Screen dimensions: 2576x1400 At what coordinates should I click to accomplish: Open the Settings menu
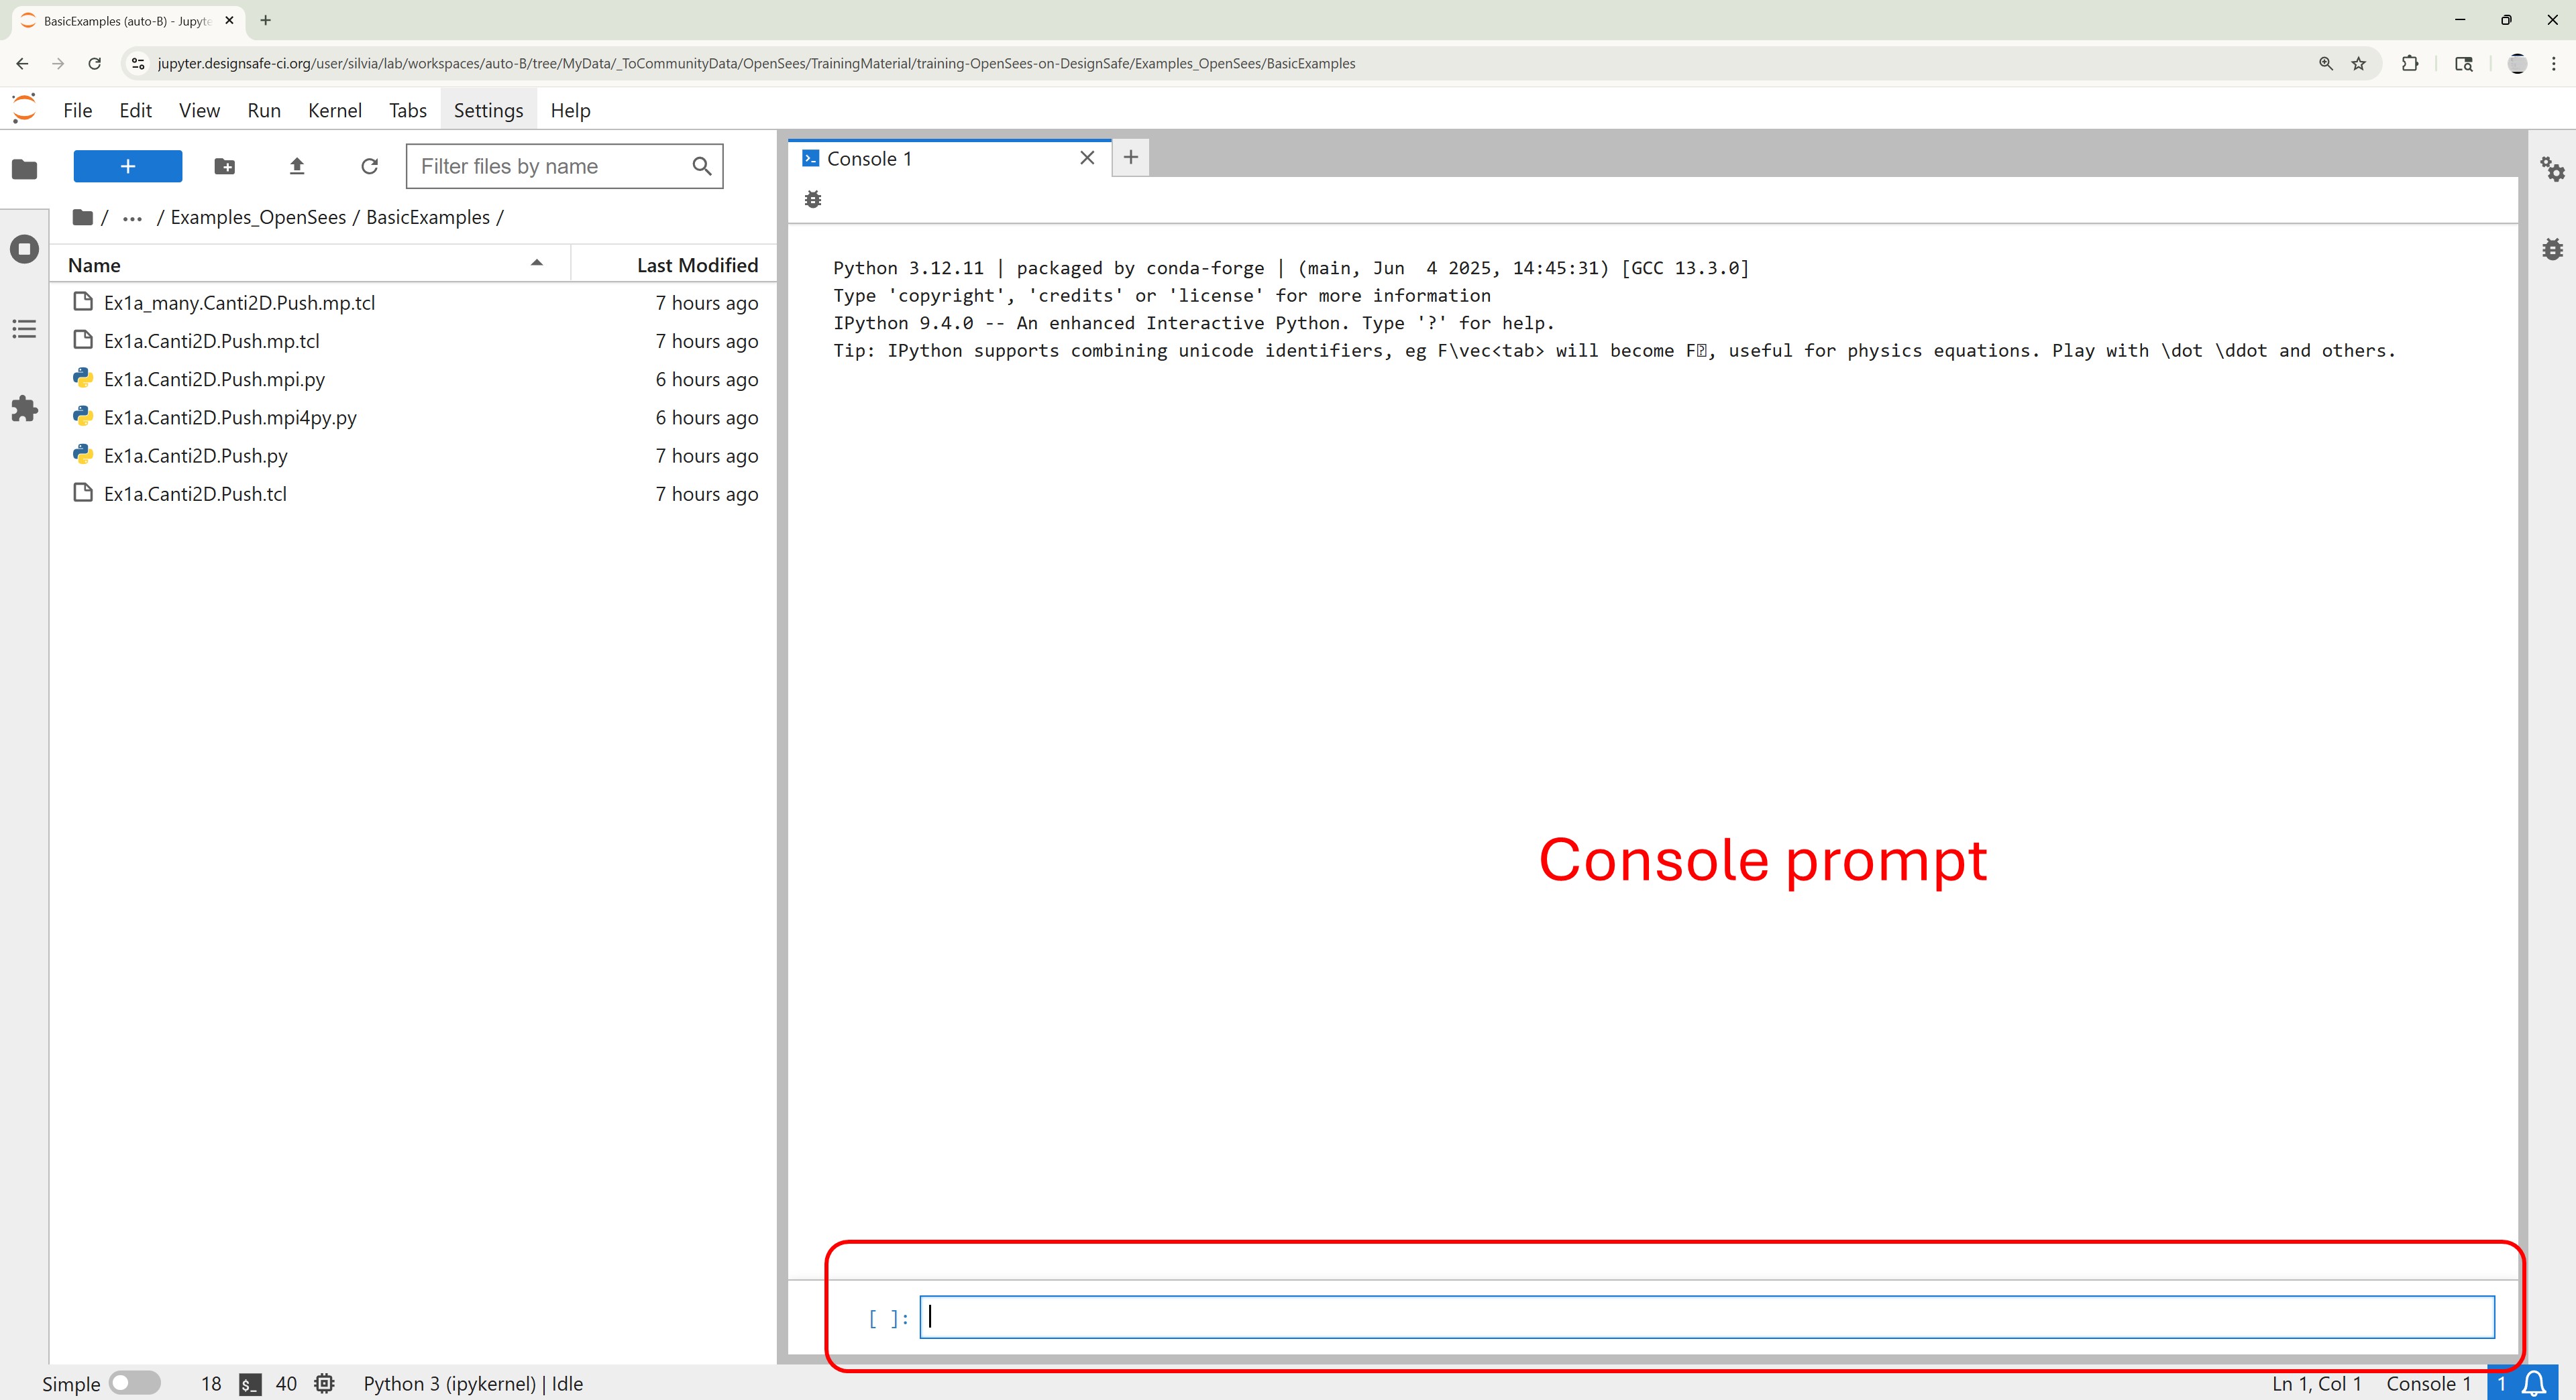(488, 110)
